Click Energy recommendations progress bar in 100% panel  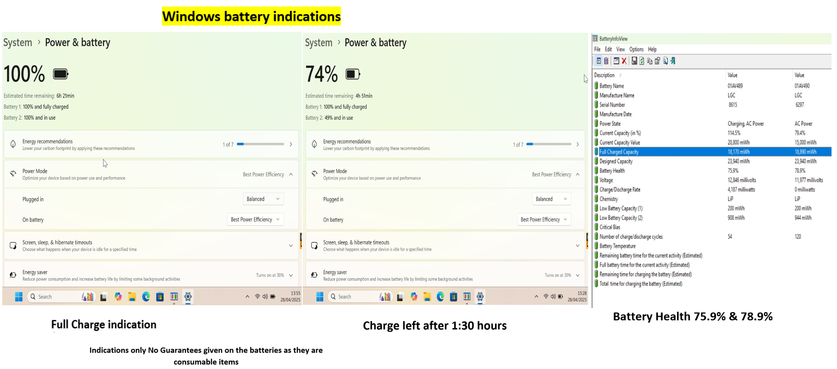click(x=261, y=144)
